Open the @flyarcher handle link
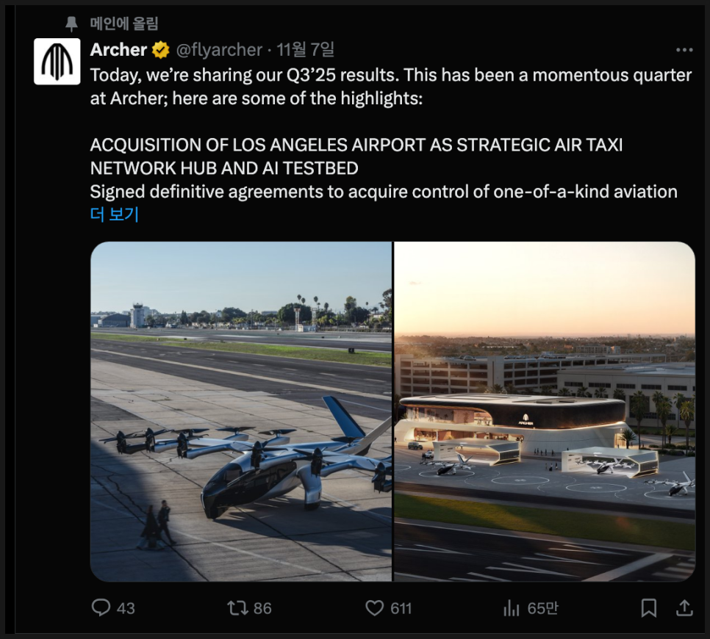Viewport: 710px width, 639px height. [219, 50]
